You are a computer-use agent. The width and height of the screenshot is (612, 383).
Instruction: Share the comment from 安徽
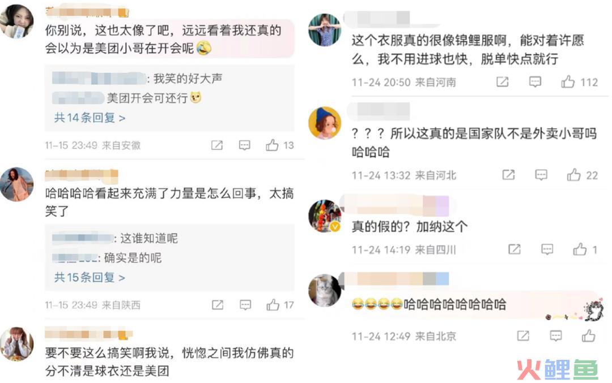(x=216, y=145)
